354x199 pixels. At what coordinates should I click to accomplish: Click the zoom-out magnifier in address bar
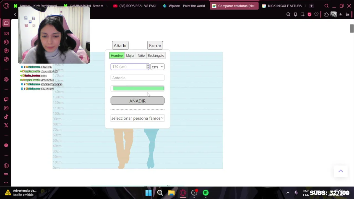(288, 14)
